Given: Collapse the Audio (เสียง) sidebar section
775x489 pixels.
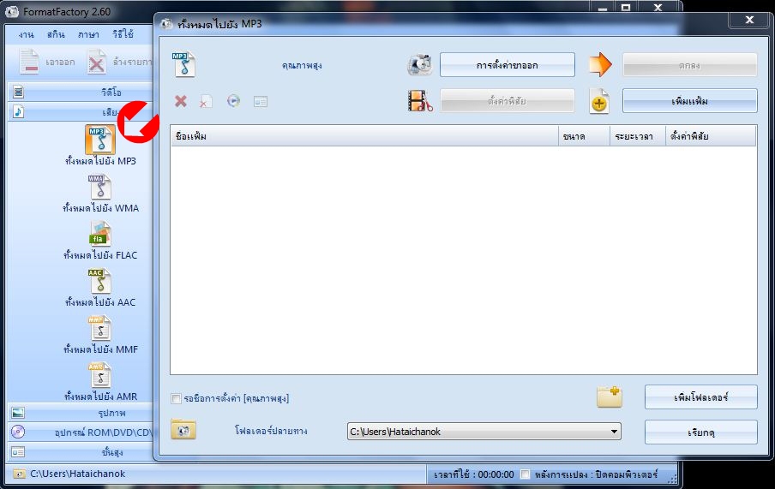Looking at the screenshot, I should click(81, 112).
